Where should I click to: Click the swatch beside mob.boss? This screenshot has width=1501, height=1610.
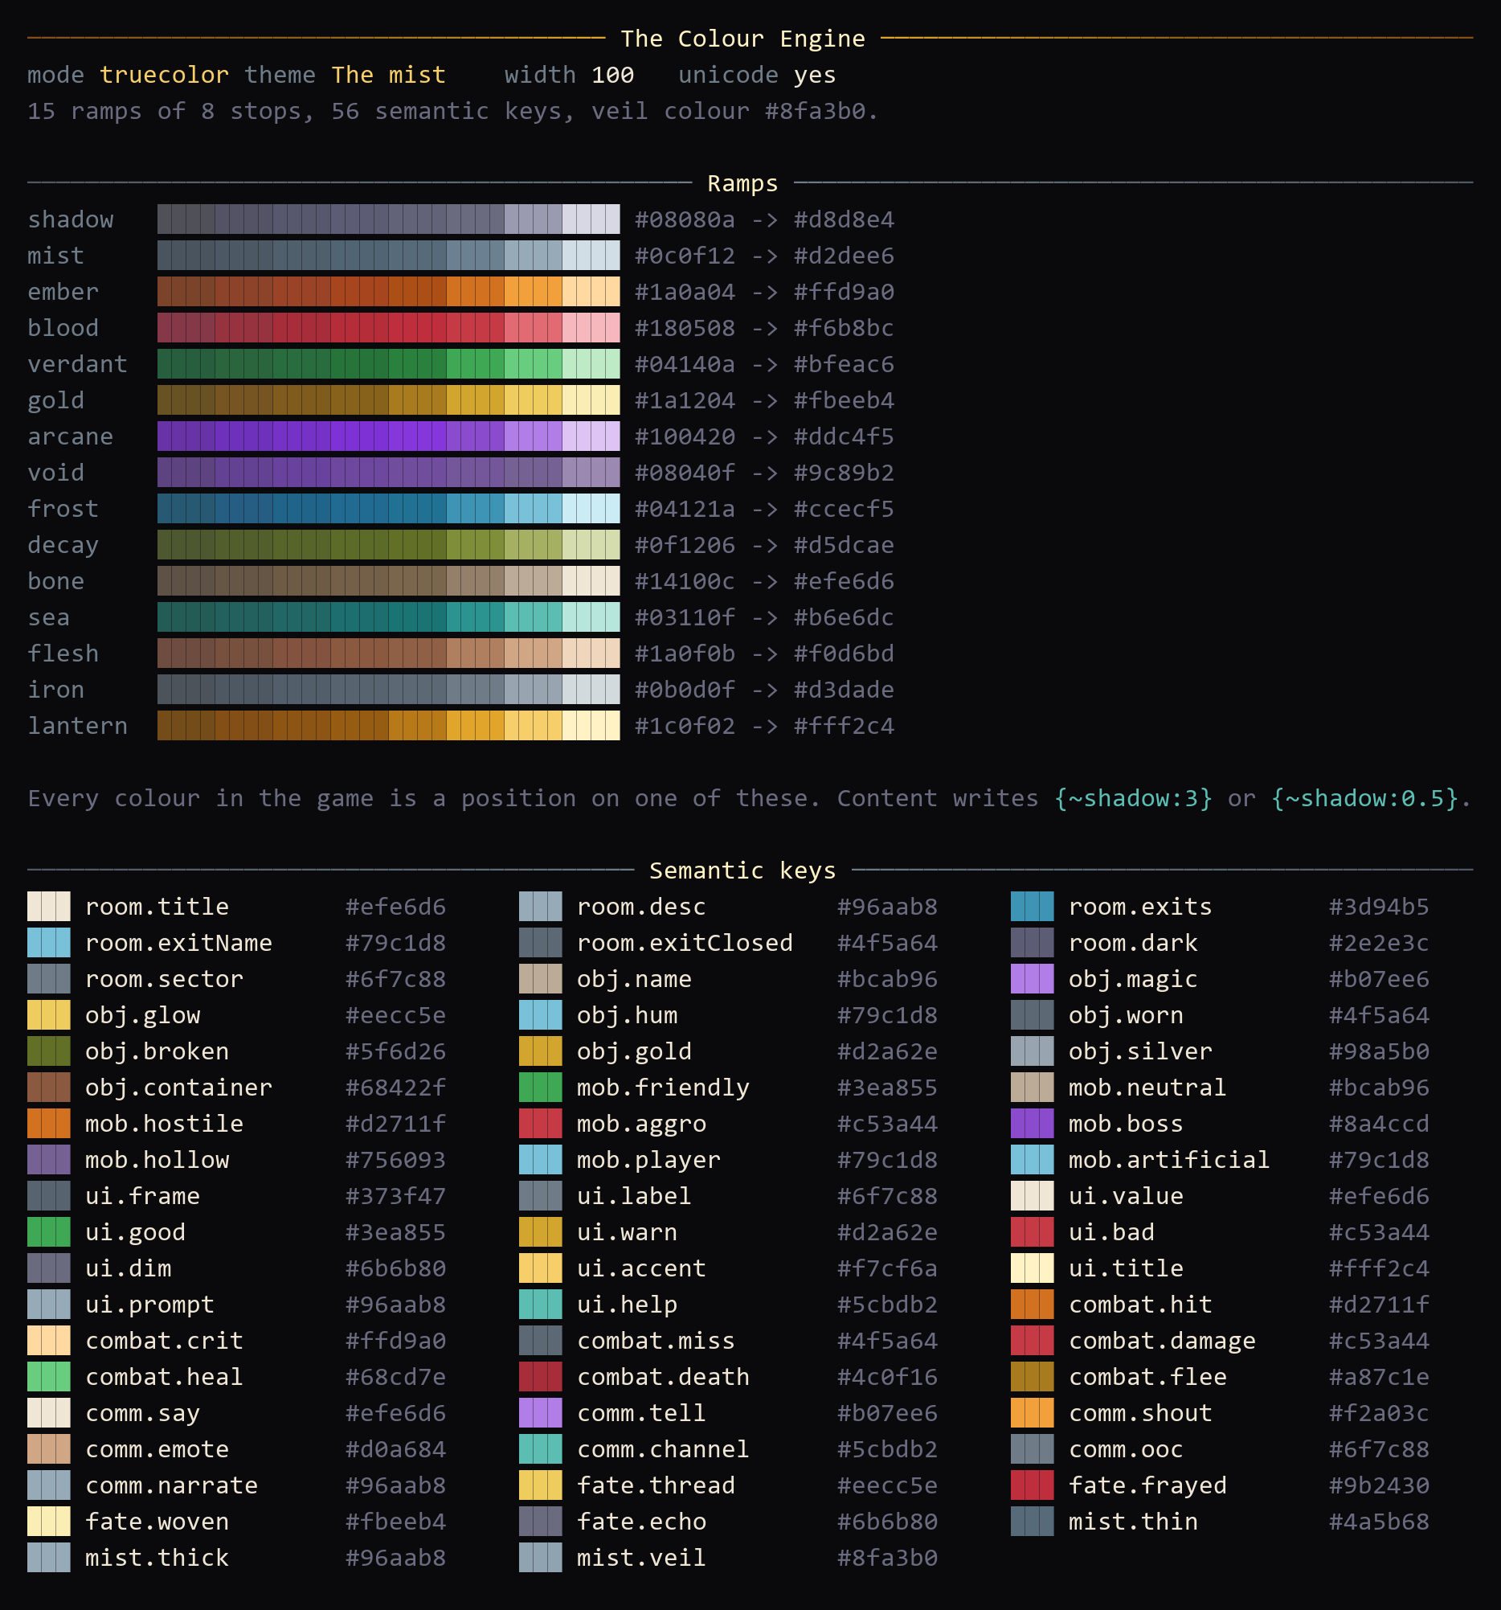(1033, 1123)
